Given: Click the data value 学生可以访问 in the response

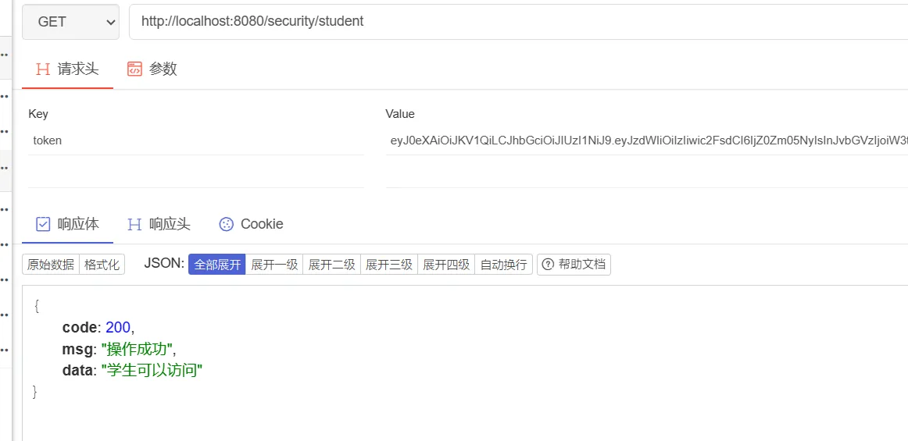Looking at the screenshot, I should point(152,371).
